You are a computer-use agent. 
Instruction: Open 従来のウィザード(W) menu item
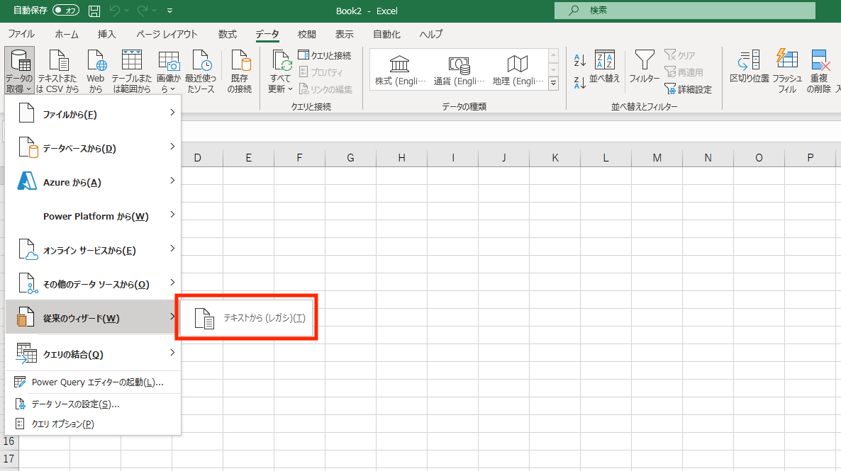(x=93, y=318)
